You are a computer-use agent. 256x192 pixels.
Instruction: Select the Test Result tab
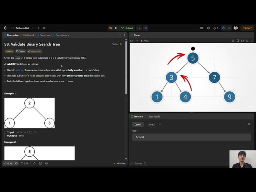[153, 116]
